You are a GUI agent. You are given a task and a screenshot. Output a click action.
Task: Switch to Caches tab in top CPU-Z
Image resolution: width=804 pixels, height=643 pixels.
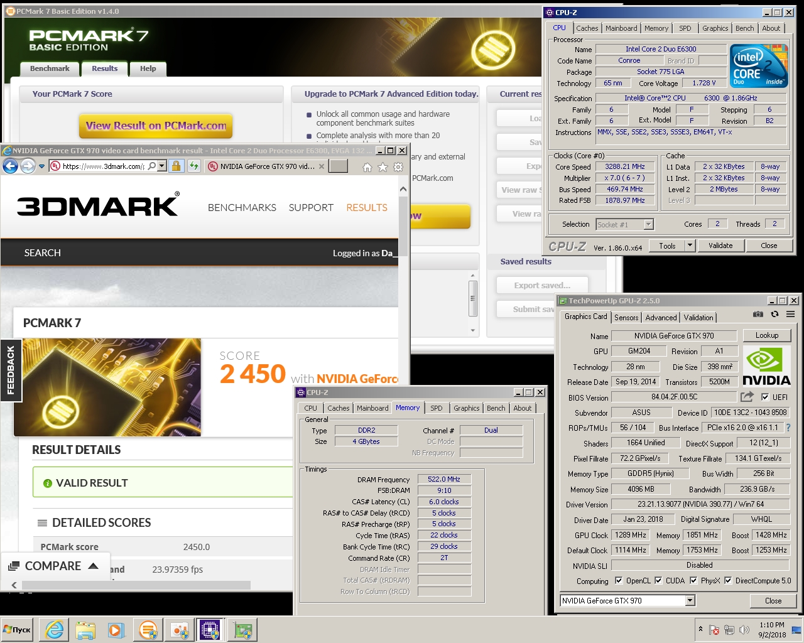[587, 28]
